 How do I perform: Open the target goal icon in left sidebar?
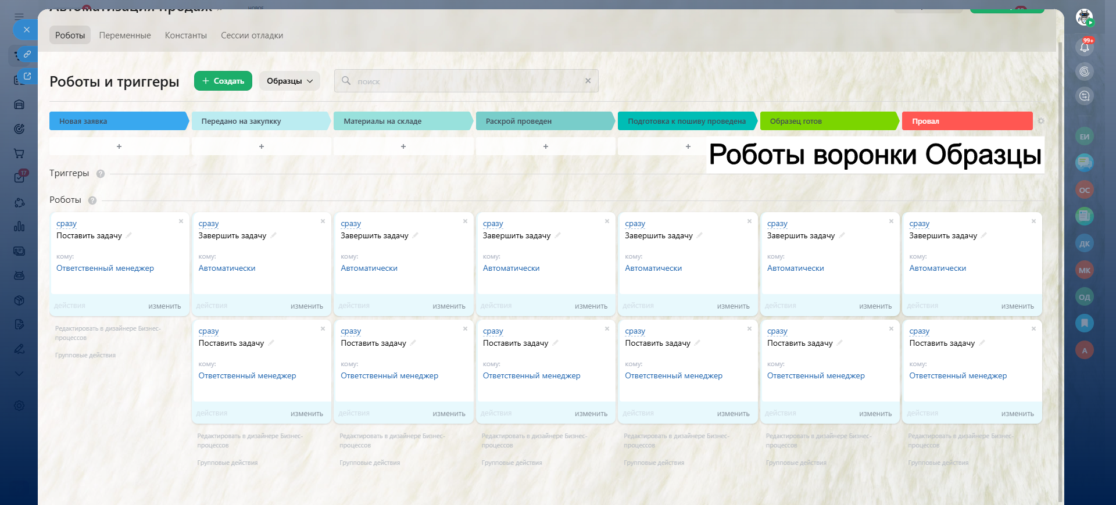click(19, 129)
